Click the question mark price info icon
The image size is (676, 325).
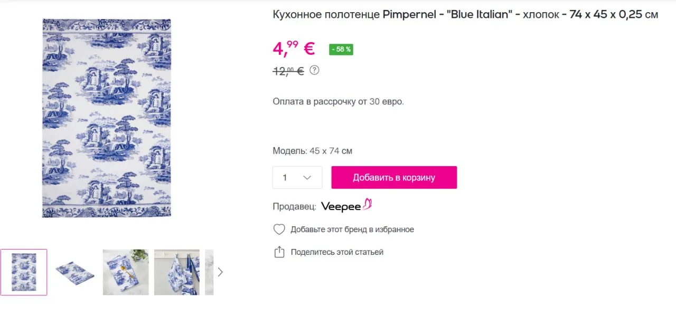pyautogui.click(x=314, y=70)
